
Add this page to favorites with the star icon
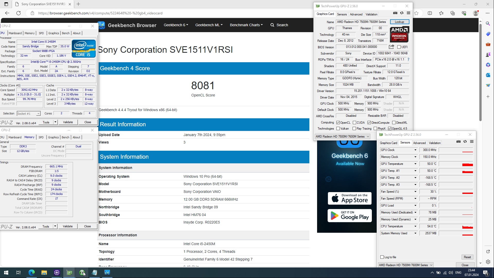(416, 13)
